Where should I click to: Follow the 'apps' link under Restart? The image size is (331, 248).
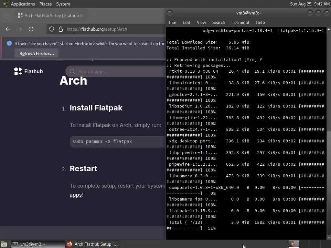point(76,195)
